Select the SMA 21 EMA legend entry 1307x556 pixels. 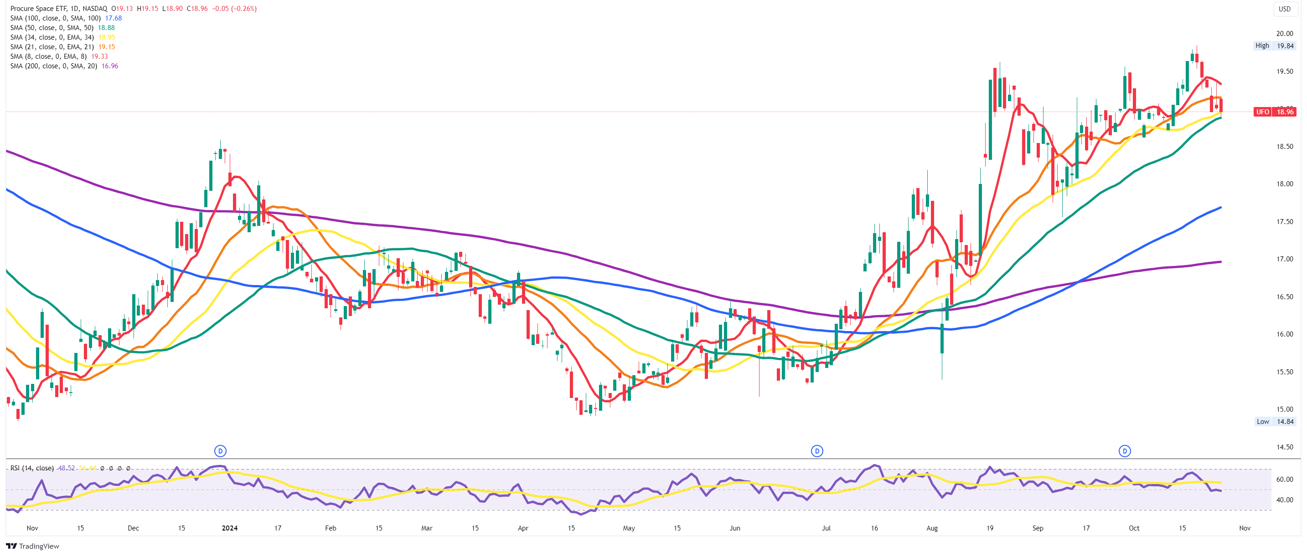click(52, 46)
